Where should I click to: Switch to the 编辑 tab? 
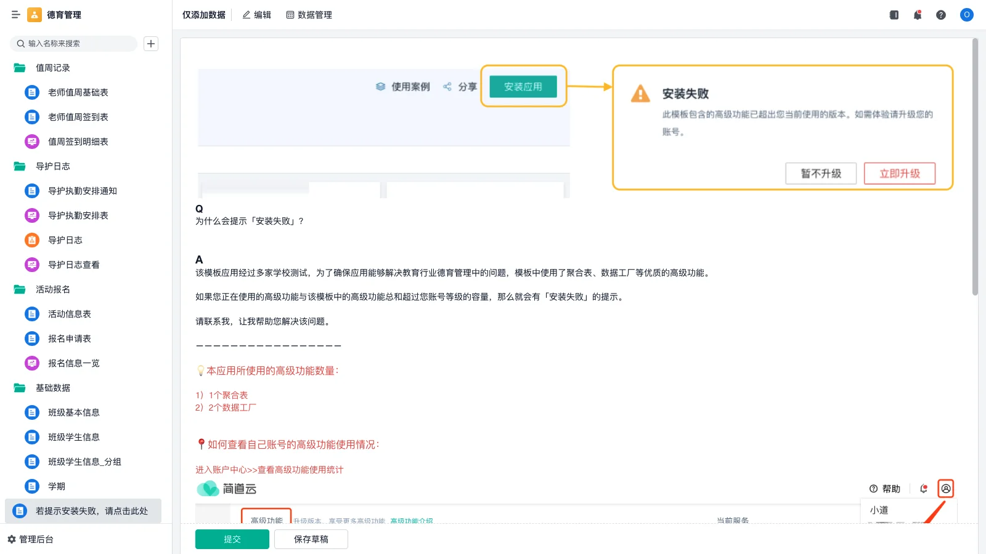tap(258, 15)
